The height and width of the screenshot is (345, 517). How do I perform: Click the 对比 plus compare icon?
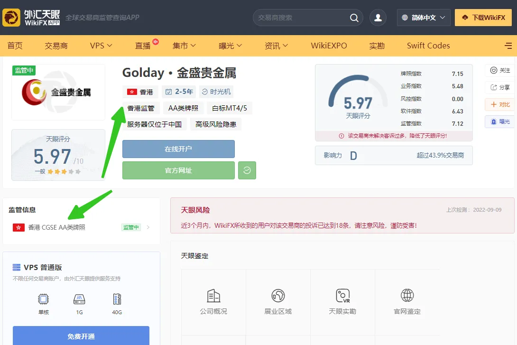tap(494, 104)
